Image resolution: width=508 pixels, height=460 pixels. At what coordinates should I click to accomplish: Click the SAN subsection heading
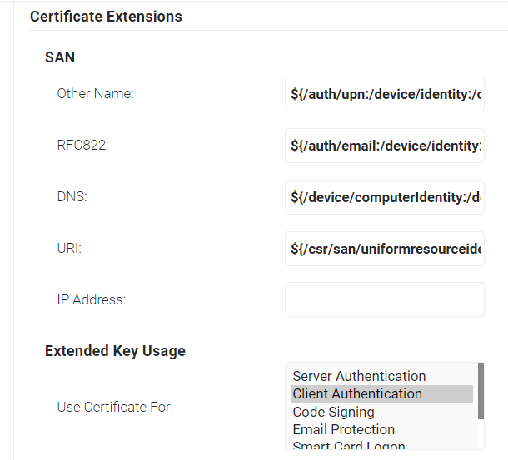(60, 57)
